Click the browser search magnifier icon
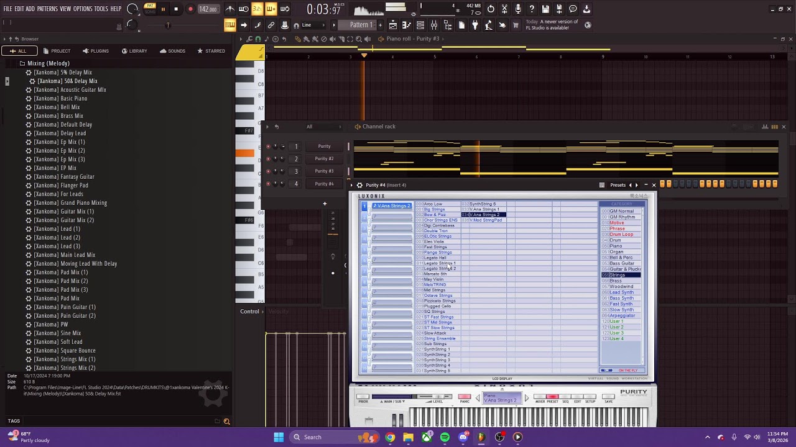 coord(227,422)
